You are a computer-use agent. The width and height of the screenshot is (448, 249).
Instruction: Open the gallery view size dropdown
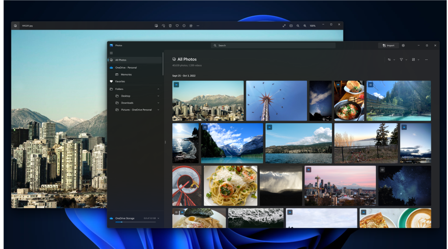click(x=416, y=59)
